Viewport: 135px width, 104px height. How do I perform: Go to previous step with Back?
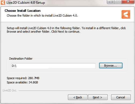[78, 97]
